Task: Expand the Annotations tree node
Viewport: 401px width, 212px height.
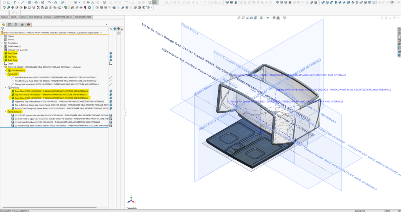Action: click(2, 43)
